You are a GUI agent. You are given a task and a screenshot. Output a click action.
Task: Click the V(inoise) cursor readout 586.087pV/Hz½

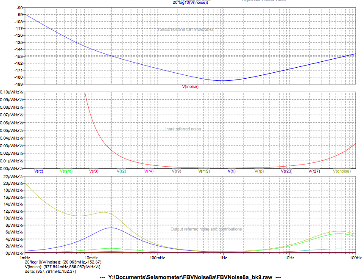pyautogui.click(x=72, y=267)
